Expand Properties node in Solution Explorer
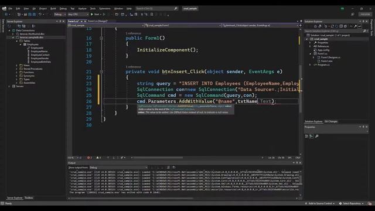This screenshot has width=375, height=211. pyautogui.click(x=310, y=43)
